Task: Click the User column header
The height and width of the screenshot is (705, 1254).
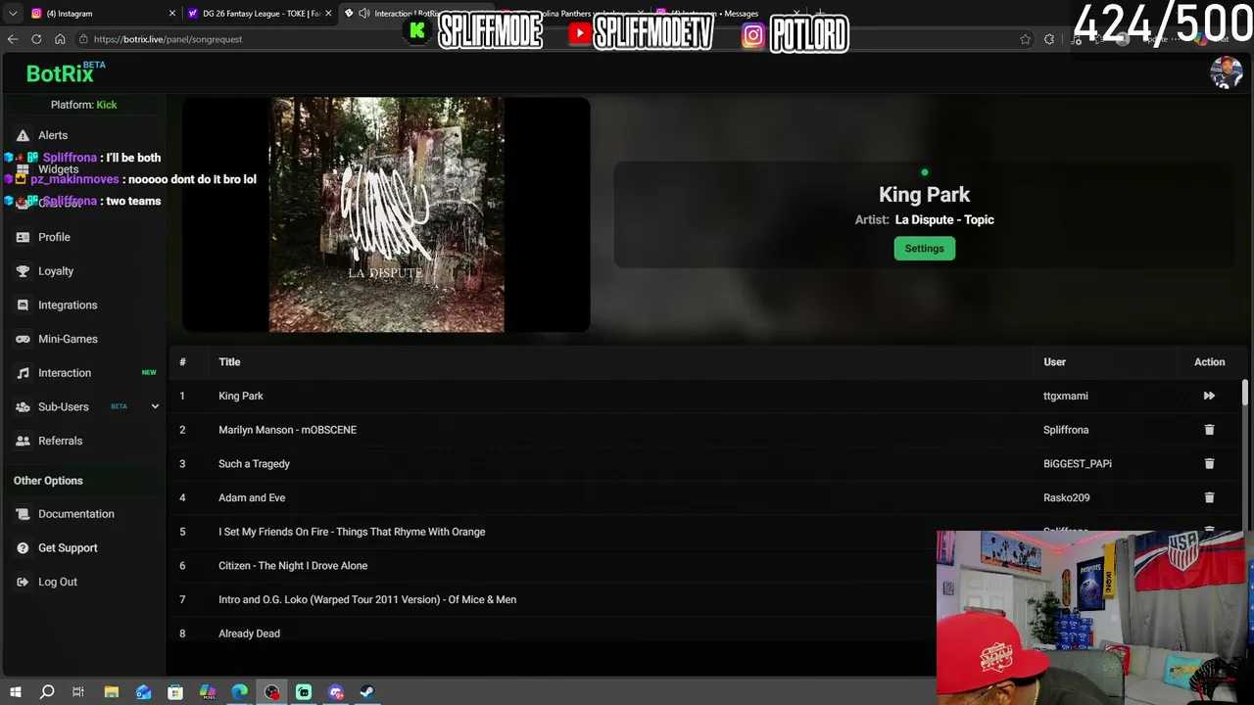Action: [x=1054, y=362]
